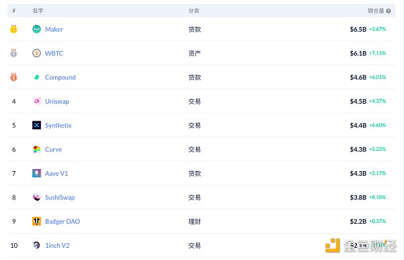Open the Compound project link
Viewport: 404px width, 260px height.
tap(61, 77)
